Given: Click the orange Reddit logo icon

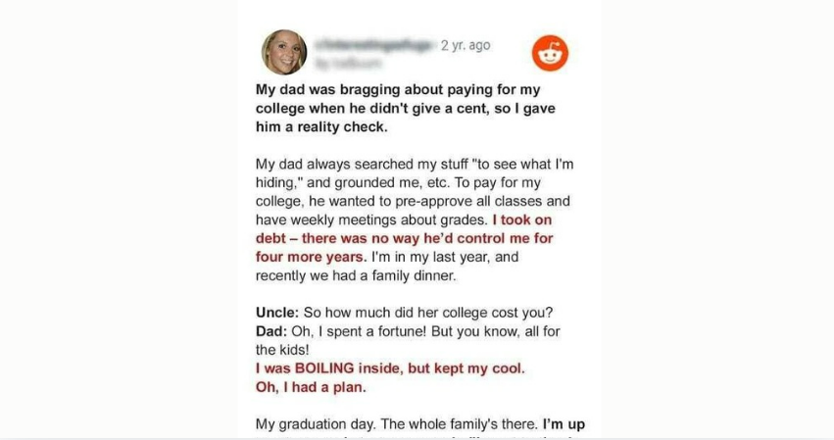Looking at the screenshot, I should coord(550,53).
